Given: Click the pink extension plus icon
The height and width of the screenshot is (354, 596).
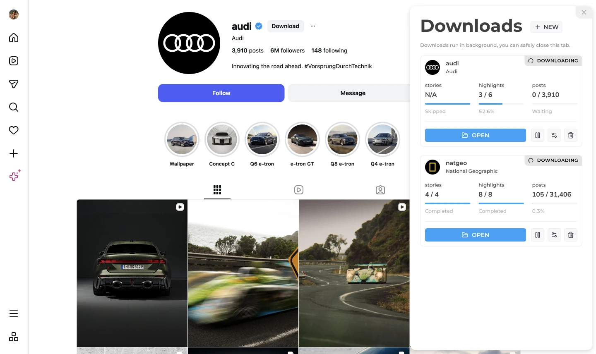Looking at the screenshot, I should tap(15, 175).
